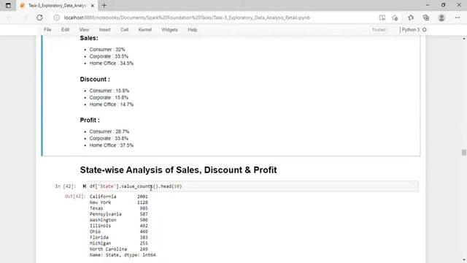Open the Cell menu

[x=124, y=30]
